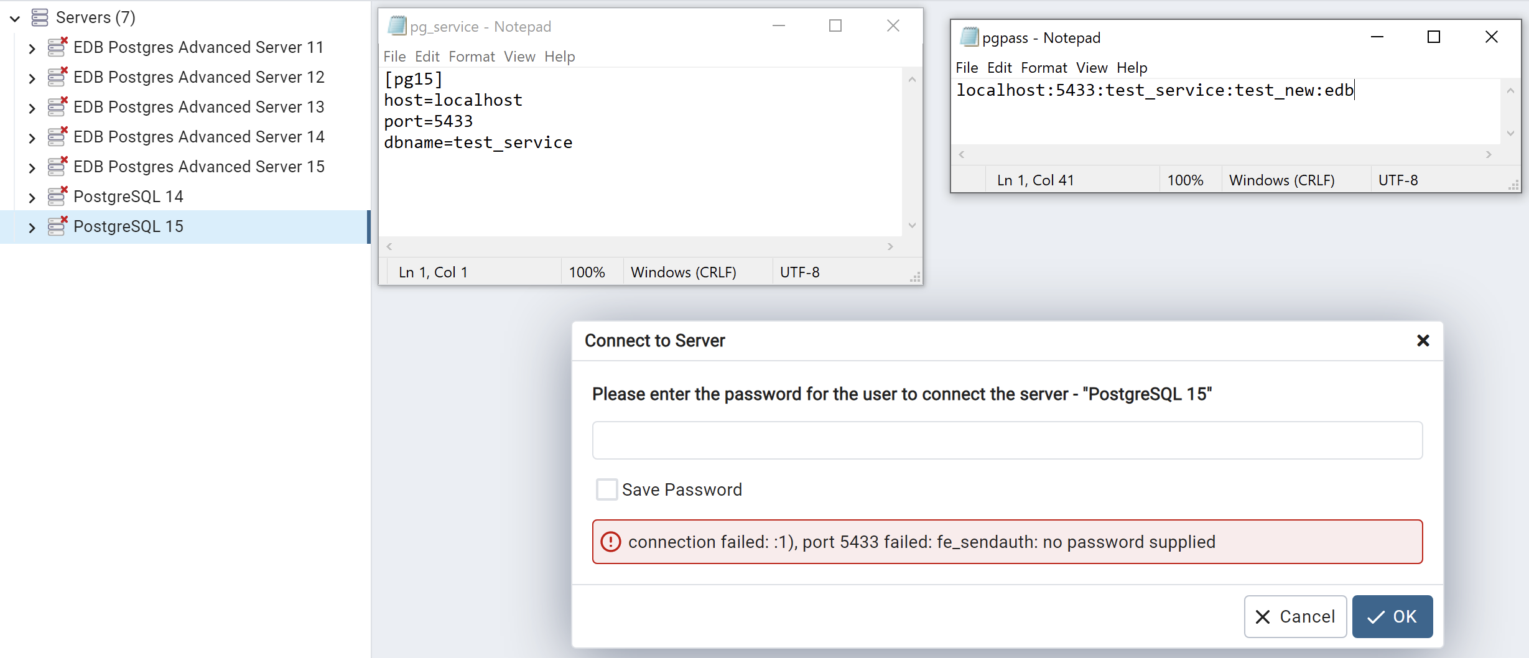Click the Windows (CRLF) indicator in pgpass Notepad
The width and height of the screenshot is (1529, 658).
[1281, 180]
